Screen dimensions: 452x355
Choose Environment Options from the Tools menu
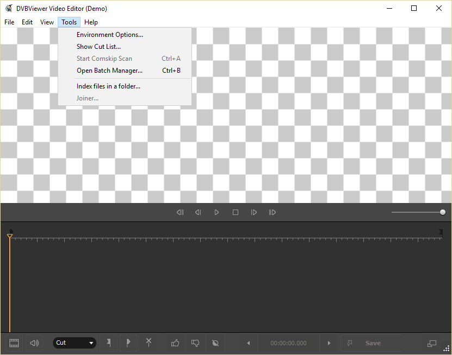[125, 35]
